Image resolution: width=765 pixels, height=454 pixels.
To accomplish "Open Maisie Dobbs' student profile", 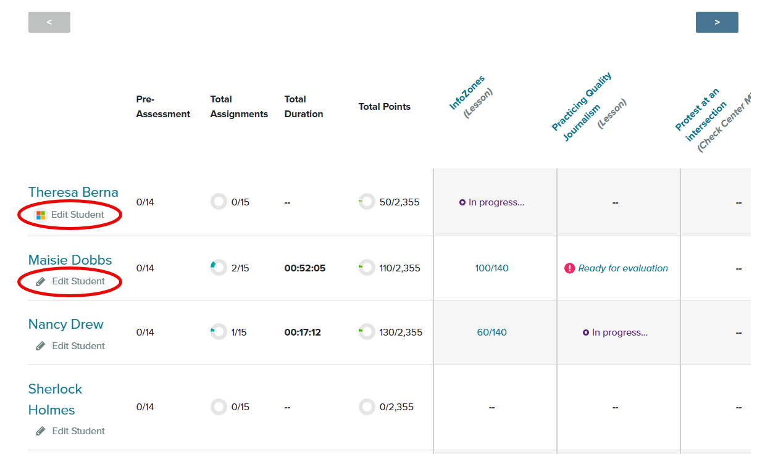I will click(70, 260).
